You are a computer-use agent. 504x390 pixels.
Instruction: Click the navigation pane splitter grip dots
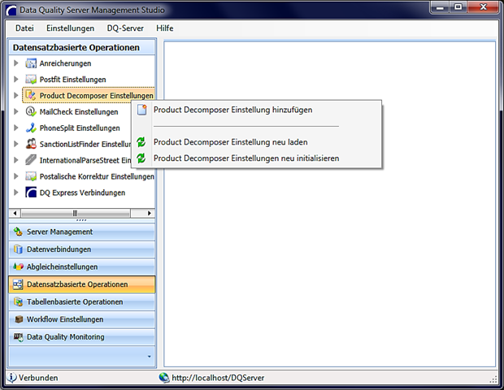point(81,220)
